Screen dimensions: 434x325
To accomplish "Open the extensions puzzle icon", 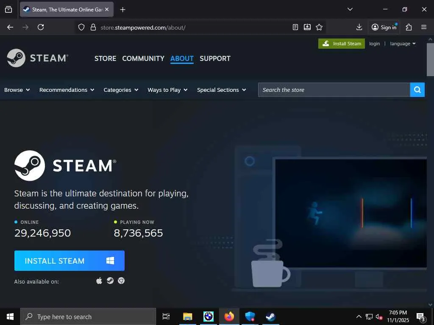I will click(x=409, y=27).
